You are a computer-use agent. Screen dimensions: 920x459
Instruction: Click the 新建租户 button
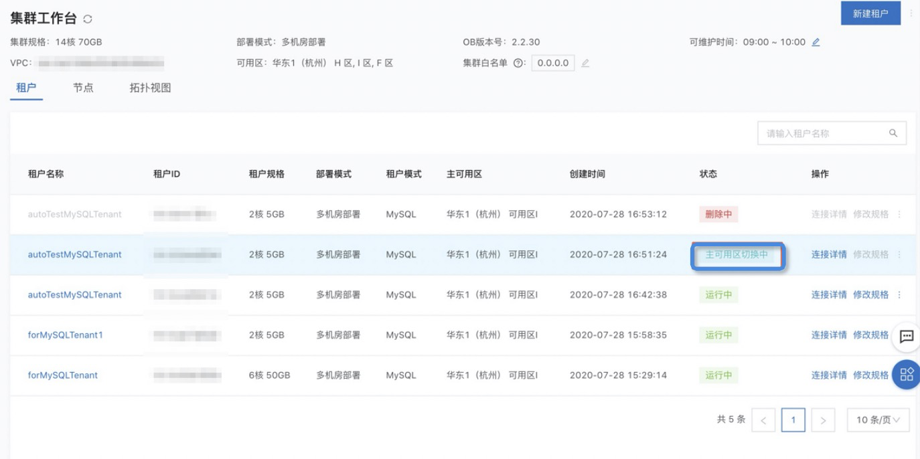870,13
